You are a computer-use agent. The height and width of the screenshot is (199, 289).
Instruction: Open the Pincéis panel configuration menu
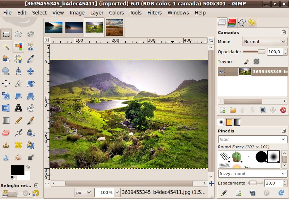pyautogui.click(x=284, y=131)
